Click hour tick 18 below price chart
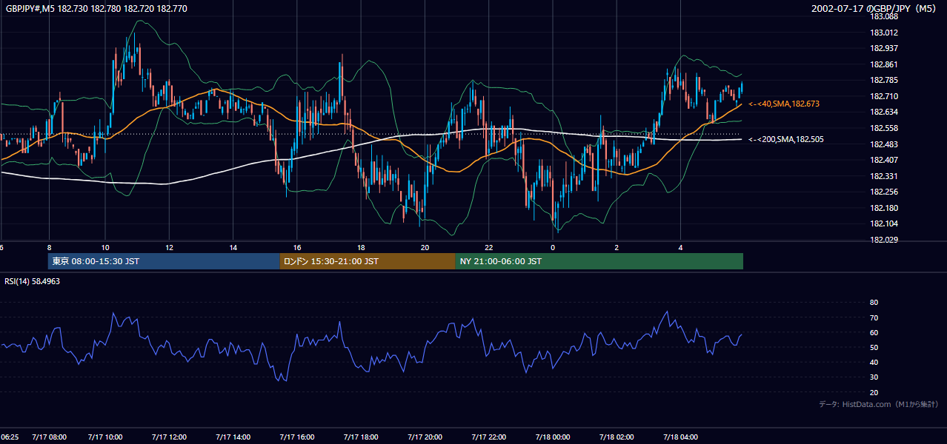947x444 pixels. [361, 247]
